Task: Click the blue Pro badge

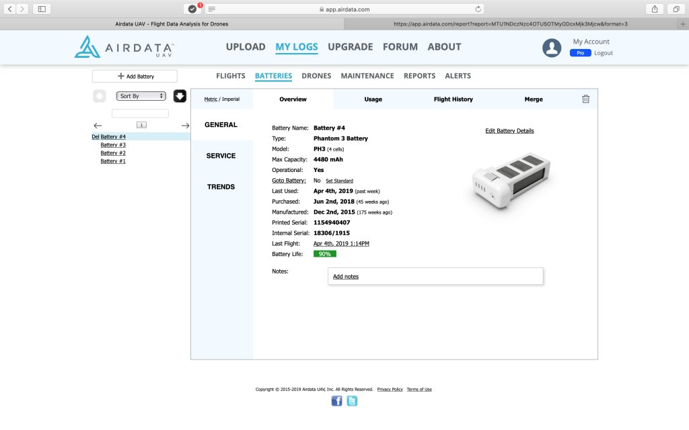Action: point(580,53)
